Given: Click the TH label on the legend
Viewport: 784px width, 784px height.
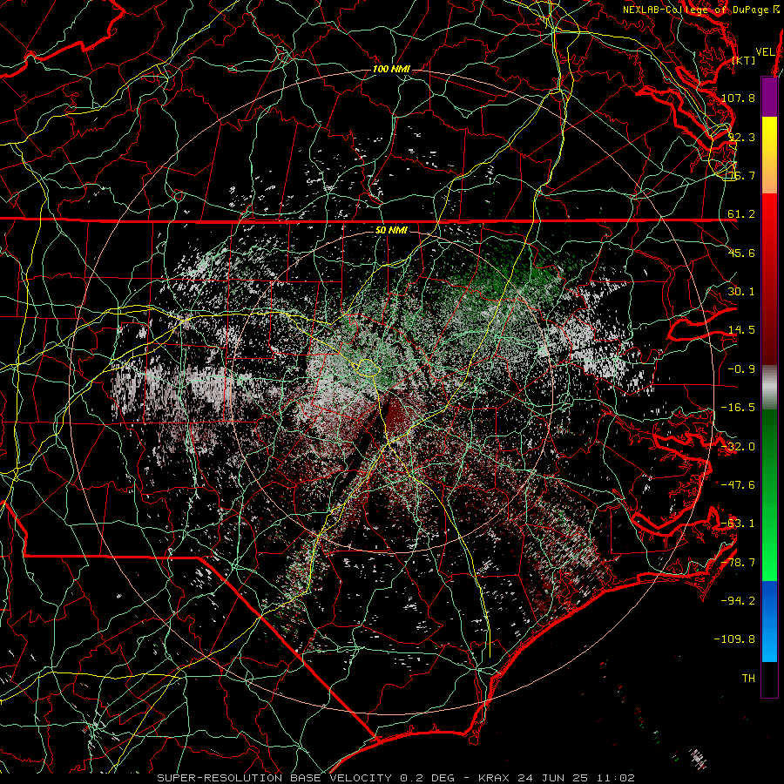Looking at the screenshot, I should pos(748,679).
